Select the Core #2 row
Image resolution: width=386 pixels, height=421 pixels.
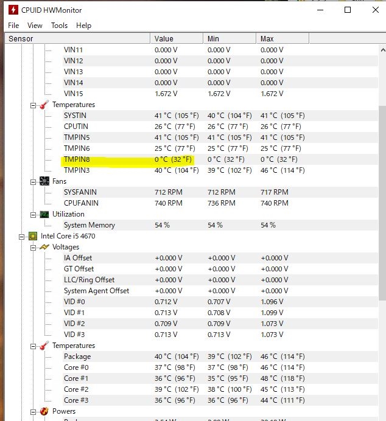click(x=220, y=389)
